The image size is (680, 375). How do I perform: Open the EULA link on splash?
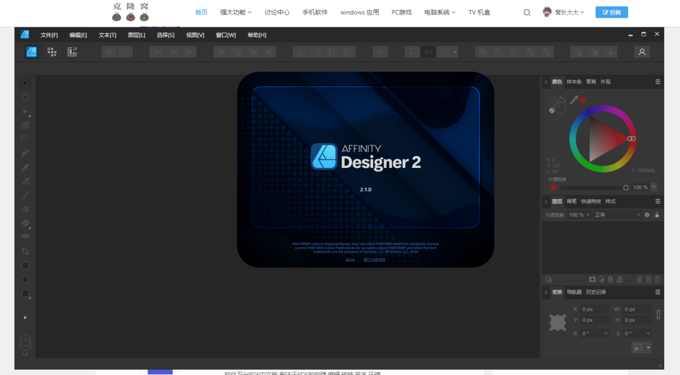pyautogui.click(x=351, y=260)
